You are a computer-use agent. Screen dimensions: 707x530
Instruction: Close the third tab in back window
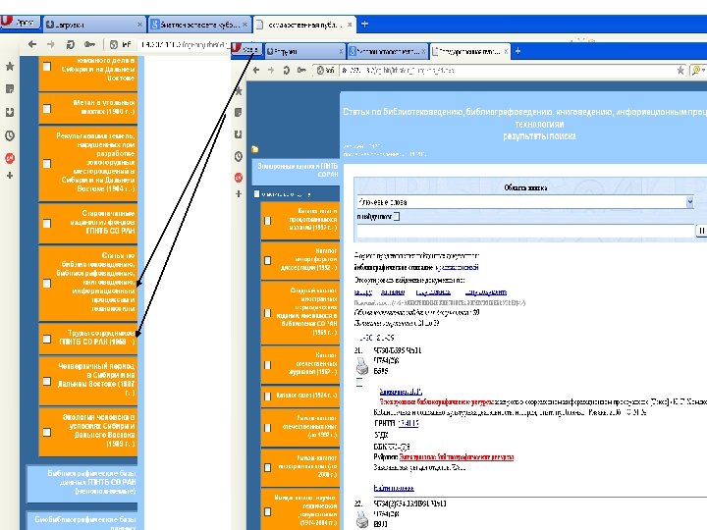pyautogui.click(x=350, y=25)
